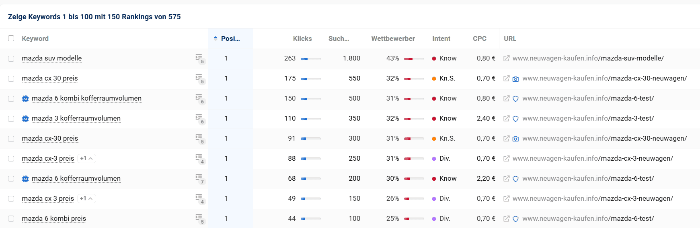Open external link icon in mazda cx 30 preis row

(x=507, y=79)
